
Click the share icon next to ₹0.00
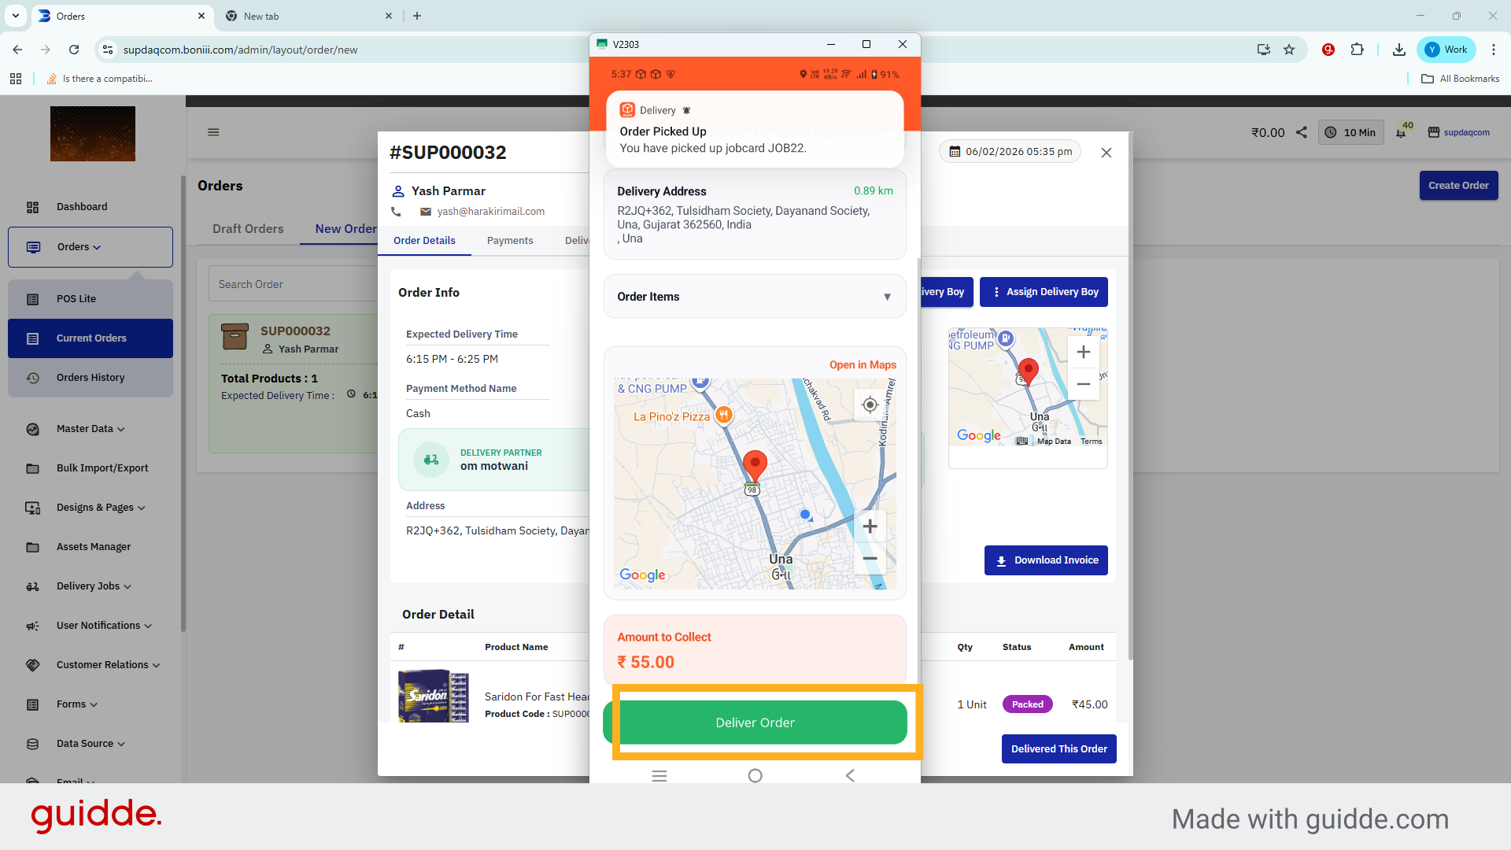(x=1302, y=132)
